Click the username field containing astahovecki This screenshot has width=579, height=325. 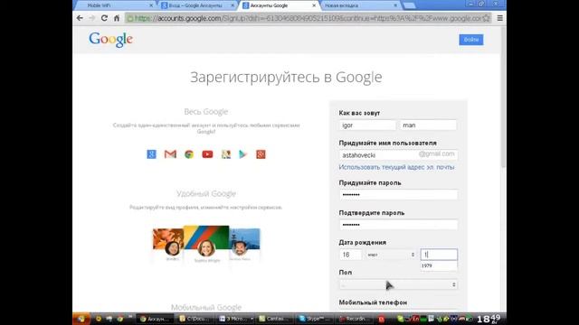(x=398, y=155)
